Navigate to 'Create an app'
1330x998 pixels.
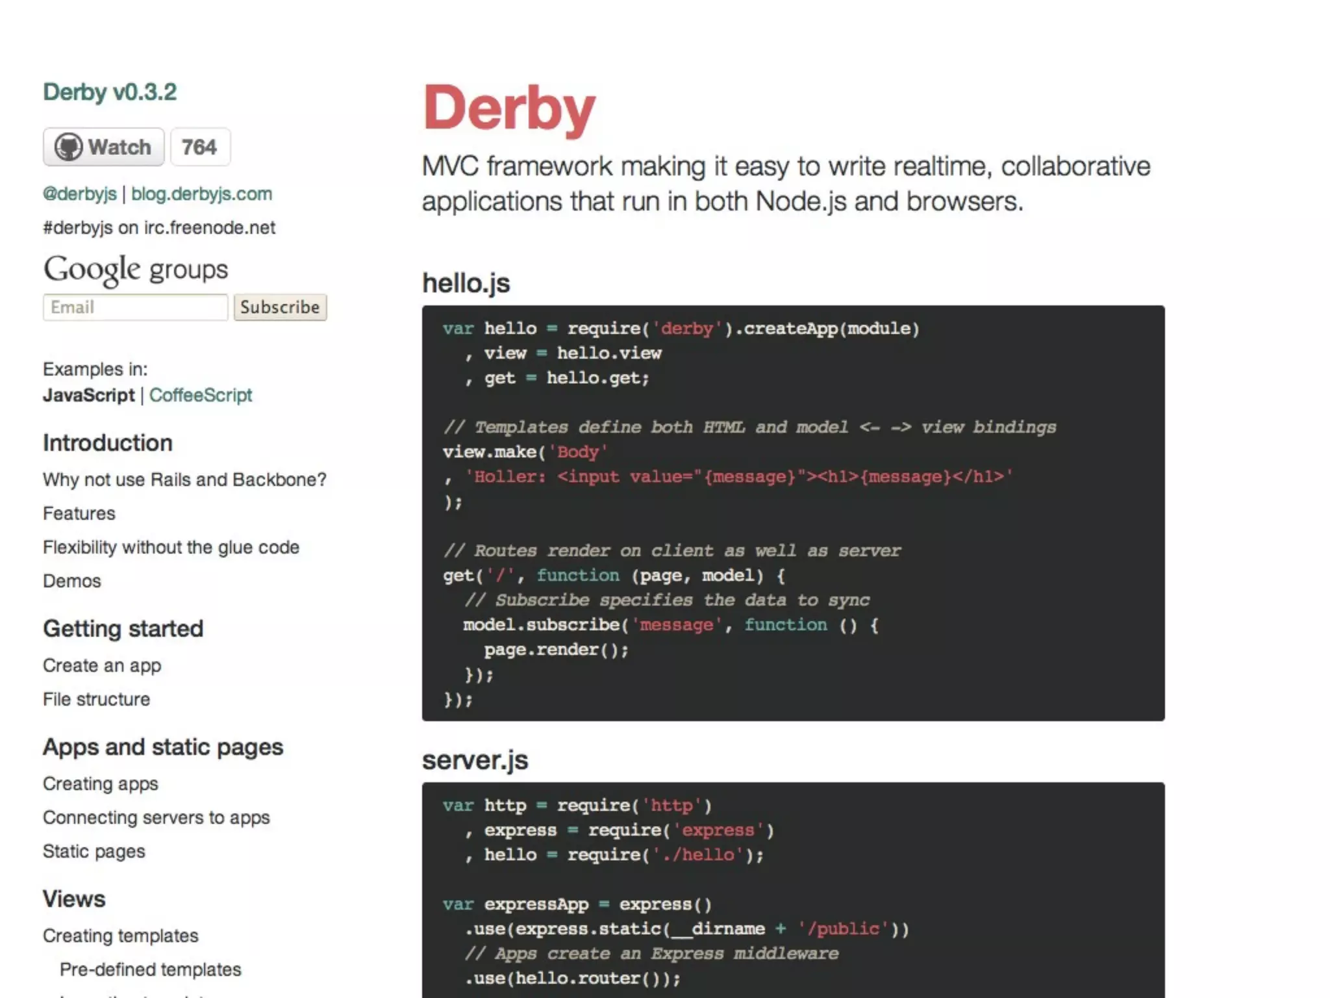102,665
